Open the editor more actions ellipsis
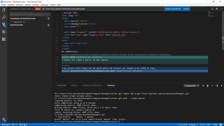The height and width of the screenshot is (126, 224). pos(222,9)
